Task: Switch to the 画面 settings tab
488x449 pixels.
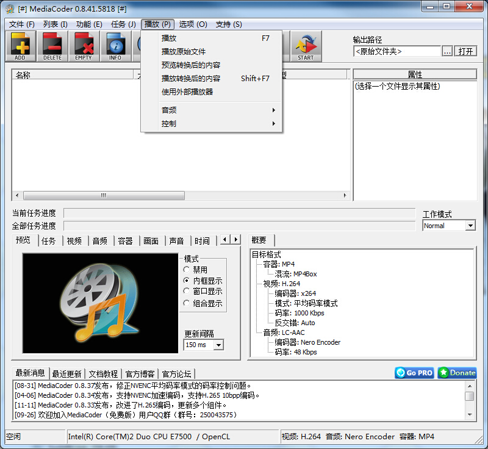Action: point(151,241)
